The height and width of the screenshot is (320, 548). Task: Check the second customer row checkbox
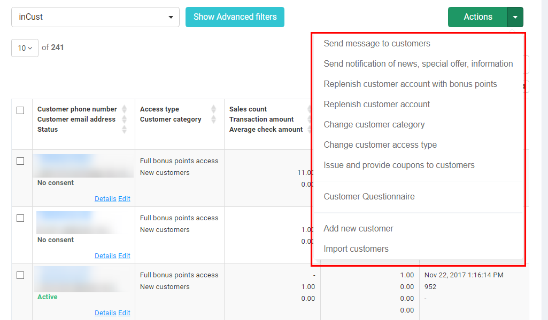pyautogui.click(x=20, y=218)
